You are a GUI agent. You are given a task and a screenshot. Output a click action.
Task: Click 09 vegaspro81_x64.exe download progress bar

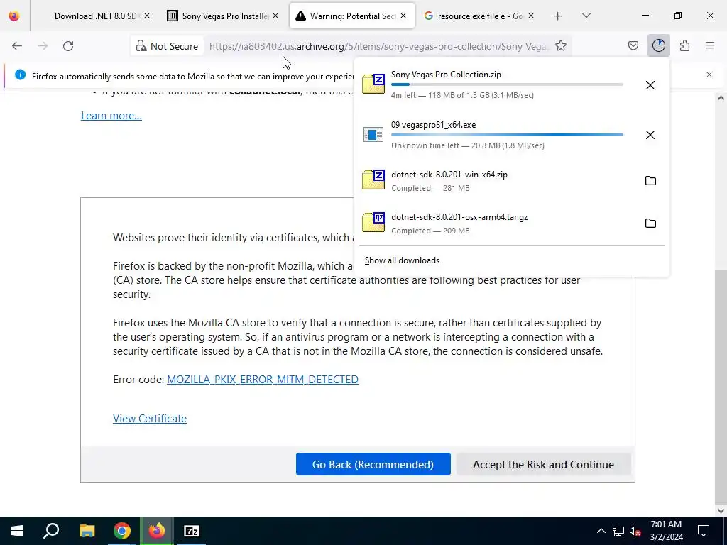tap(507, 135)
